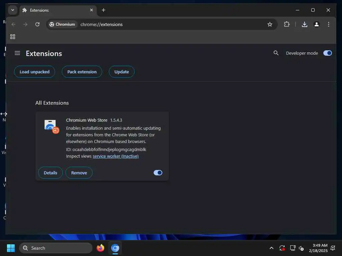The width and height of the screenshot is (342, 256).
Task: Click the taskbar Search box
Action: [x=56, y=248]
